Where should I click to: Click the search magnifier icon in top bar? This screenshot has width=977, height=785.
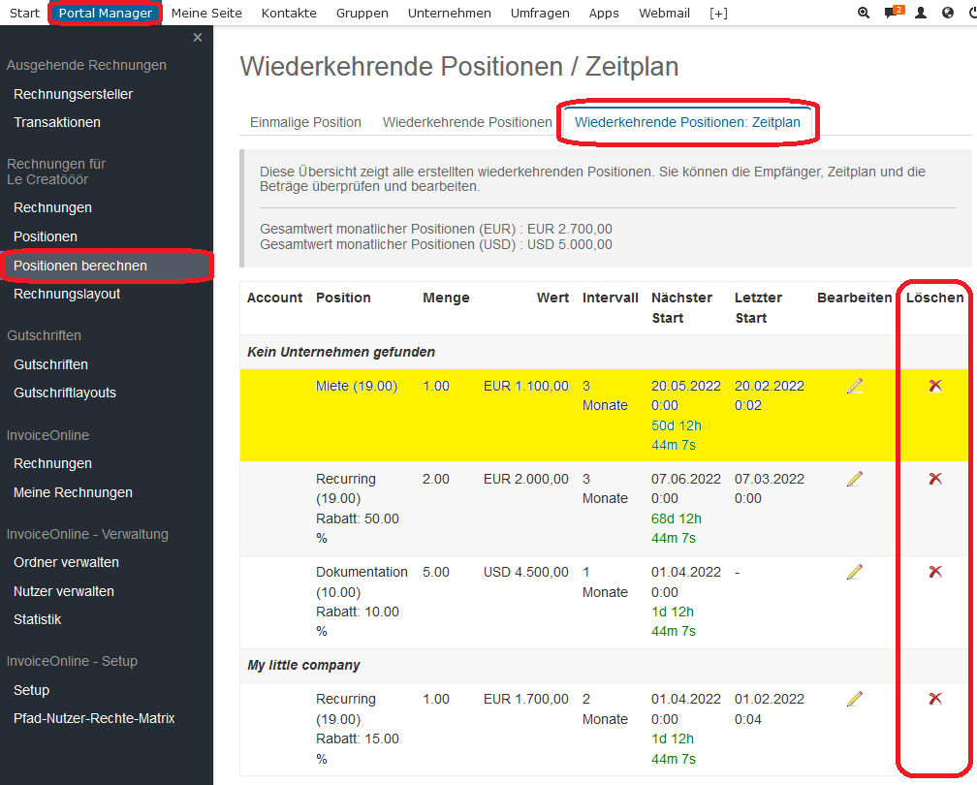865,13
